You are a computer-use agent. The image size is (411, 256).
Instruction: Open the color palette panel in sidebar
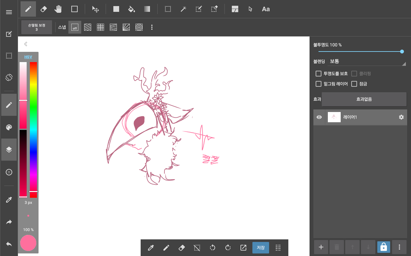click(x=9, y=127)
